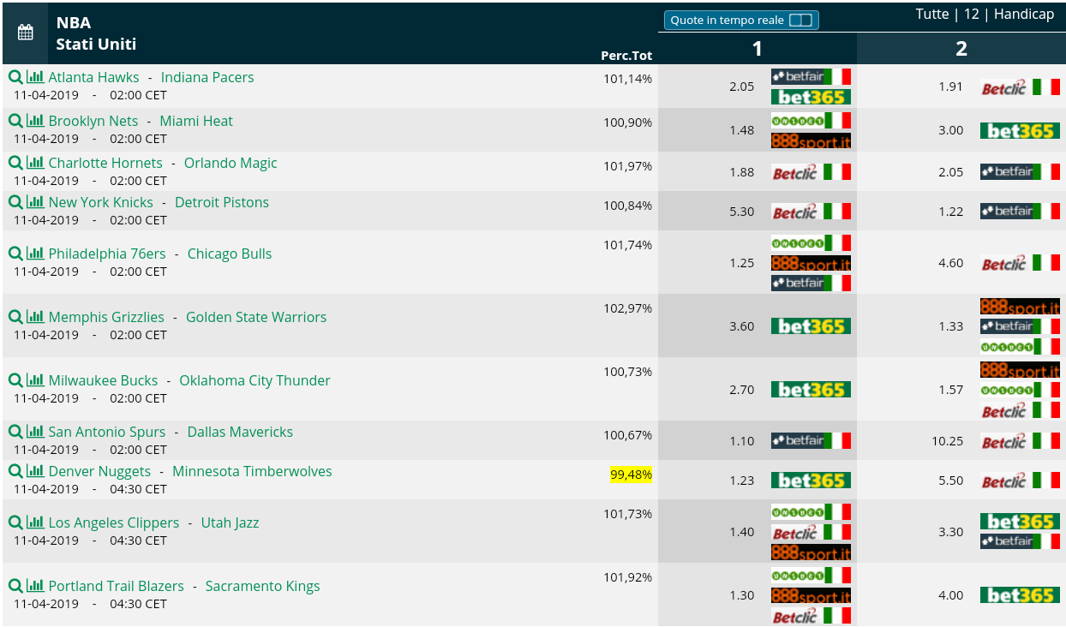This screenshot has width=1066, height=627.
Task: Click column header 2 for away odds
Action: click(961, 49)
